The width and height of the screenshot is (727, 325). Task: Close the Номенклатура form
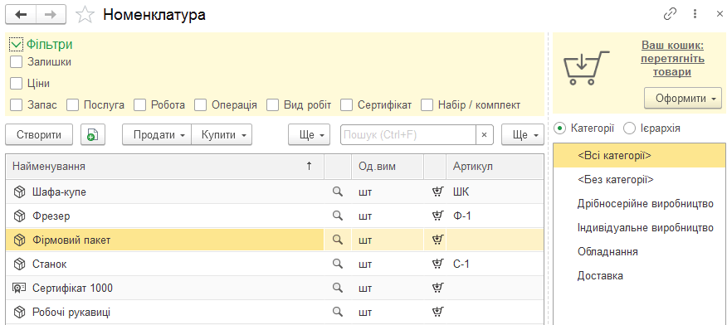720,14
